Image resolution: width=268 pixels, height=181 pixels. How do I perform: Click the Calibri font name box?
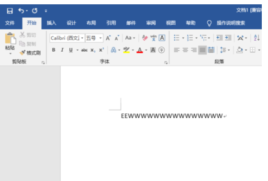(x=65, y=38)
